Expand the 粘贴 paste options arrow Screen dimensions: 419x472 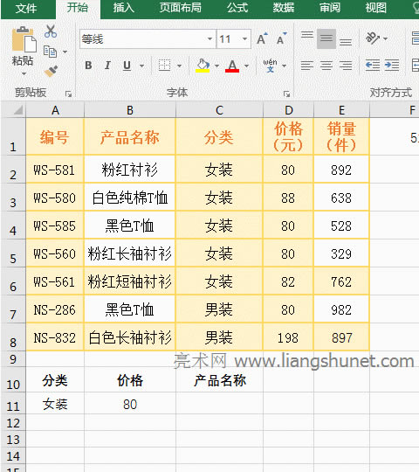[24, 73]
